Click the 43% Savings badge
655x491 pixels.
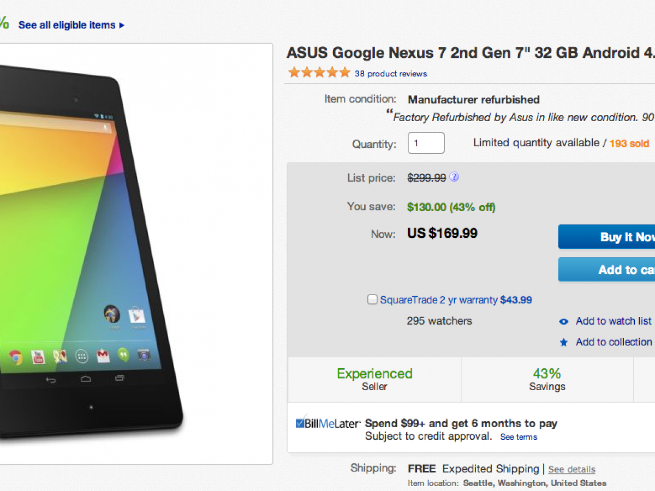(547, 379)
